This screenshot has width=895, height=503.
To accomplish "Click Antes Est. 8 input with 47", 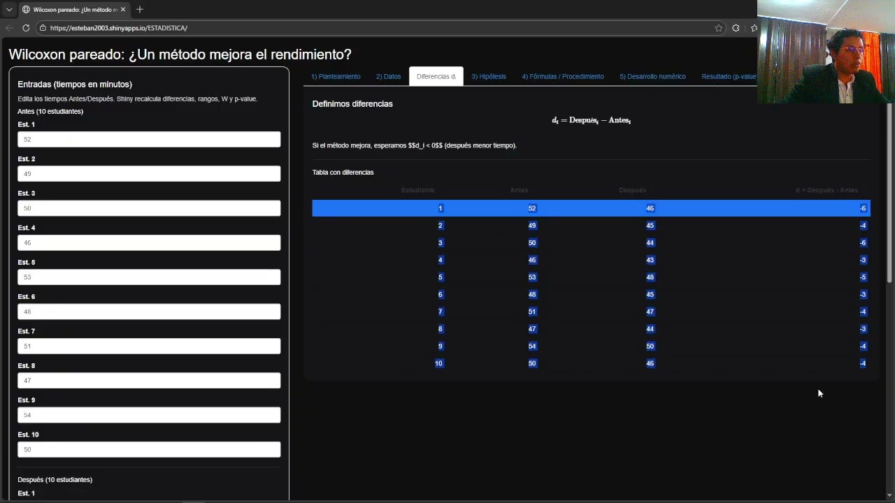I will tap(149, 380).
